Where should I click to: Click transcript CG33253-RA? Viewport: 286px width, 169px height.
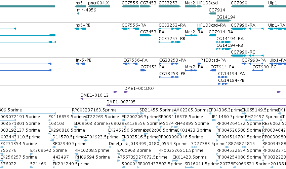170,29
